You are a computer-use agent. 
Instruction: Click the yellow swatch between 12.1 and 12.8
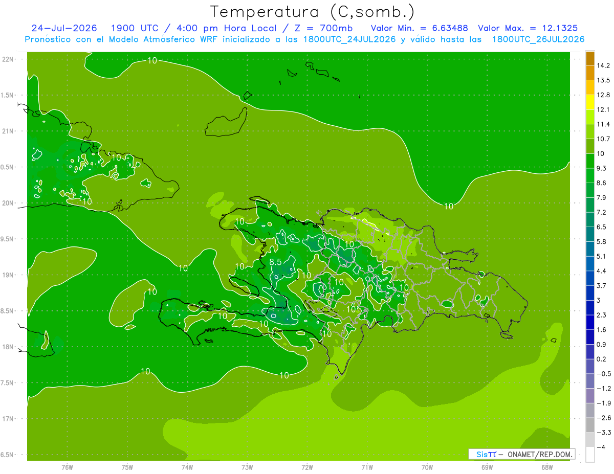[x=590, y=102]
